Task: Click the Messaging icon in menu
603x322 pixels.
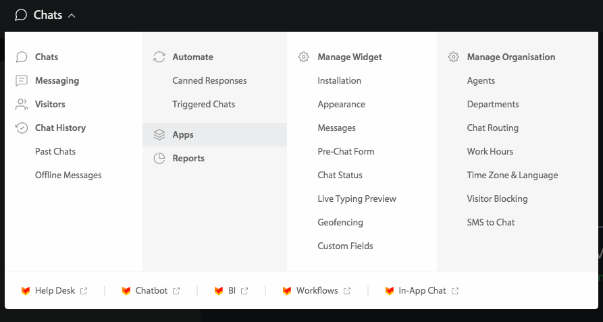Action: [22, 81]
